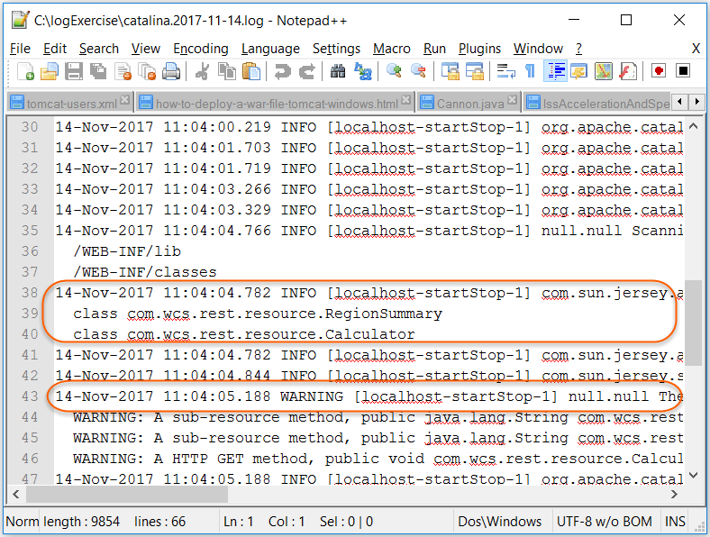
Task: Open the View menu
Action: [146, 49]
